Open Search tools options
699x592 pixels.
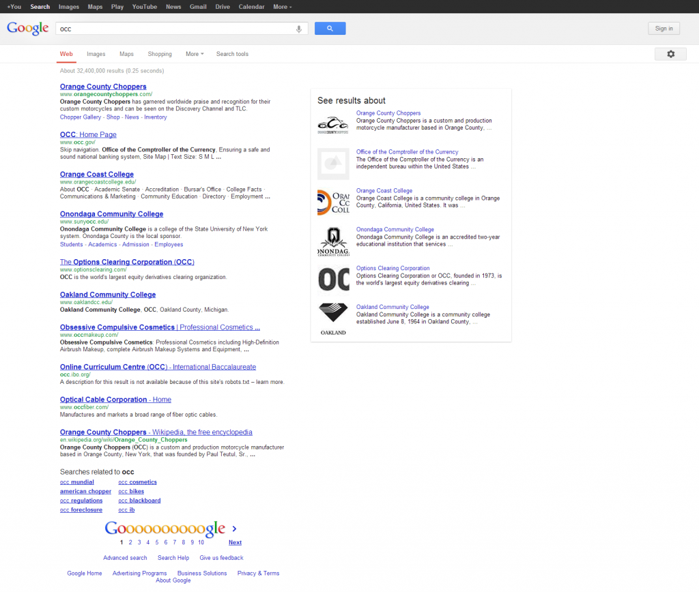[232, 54]
